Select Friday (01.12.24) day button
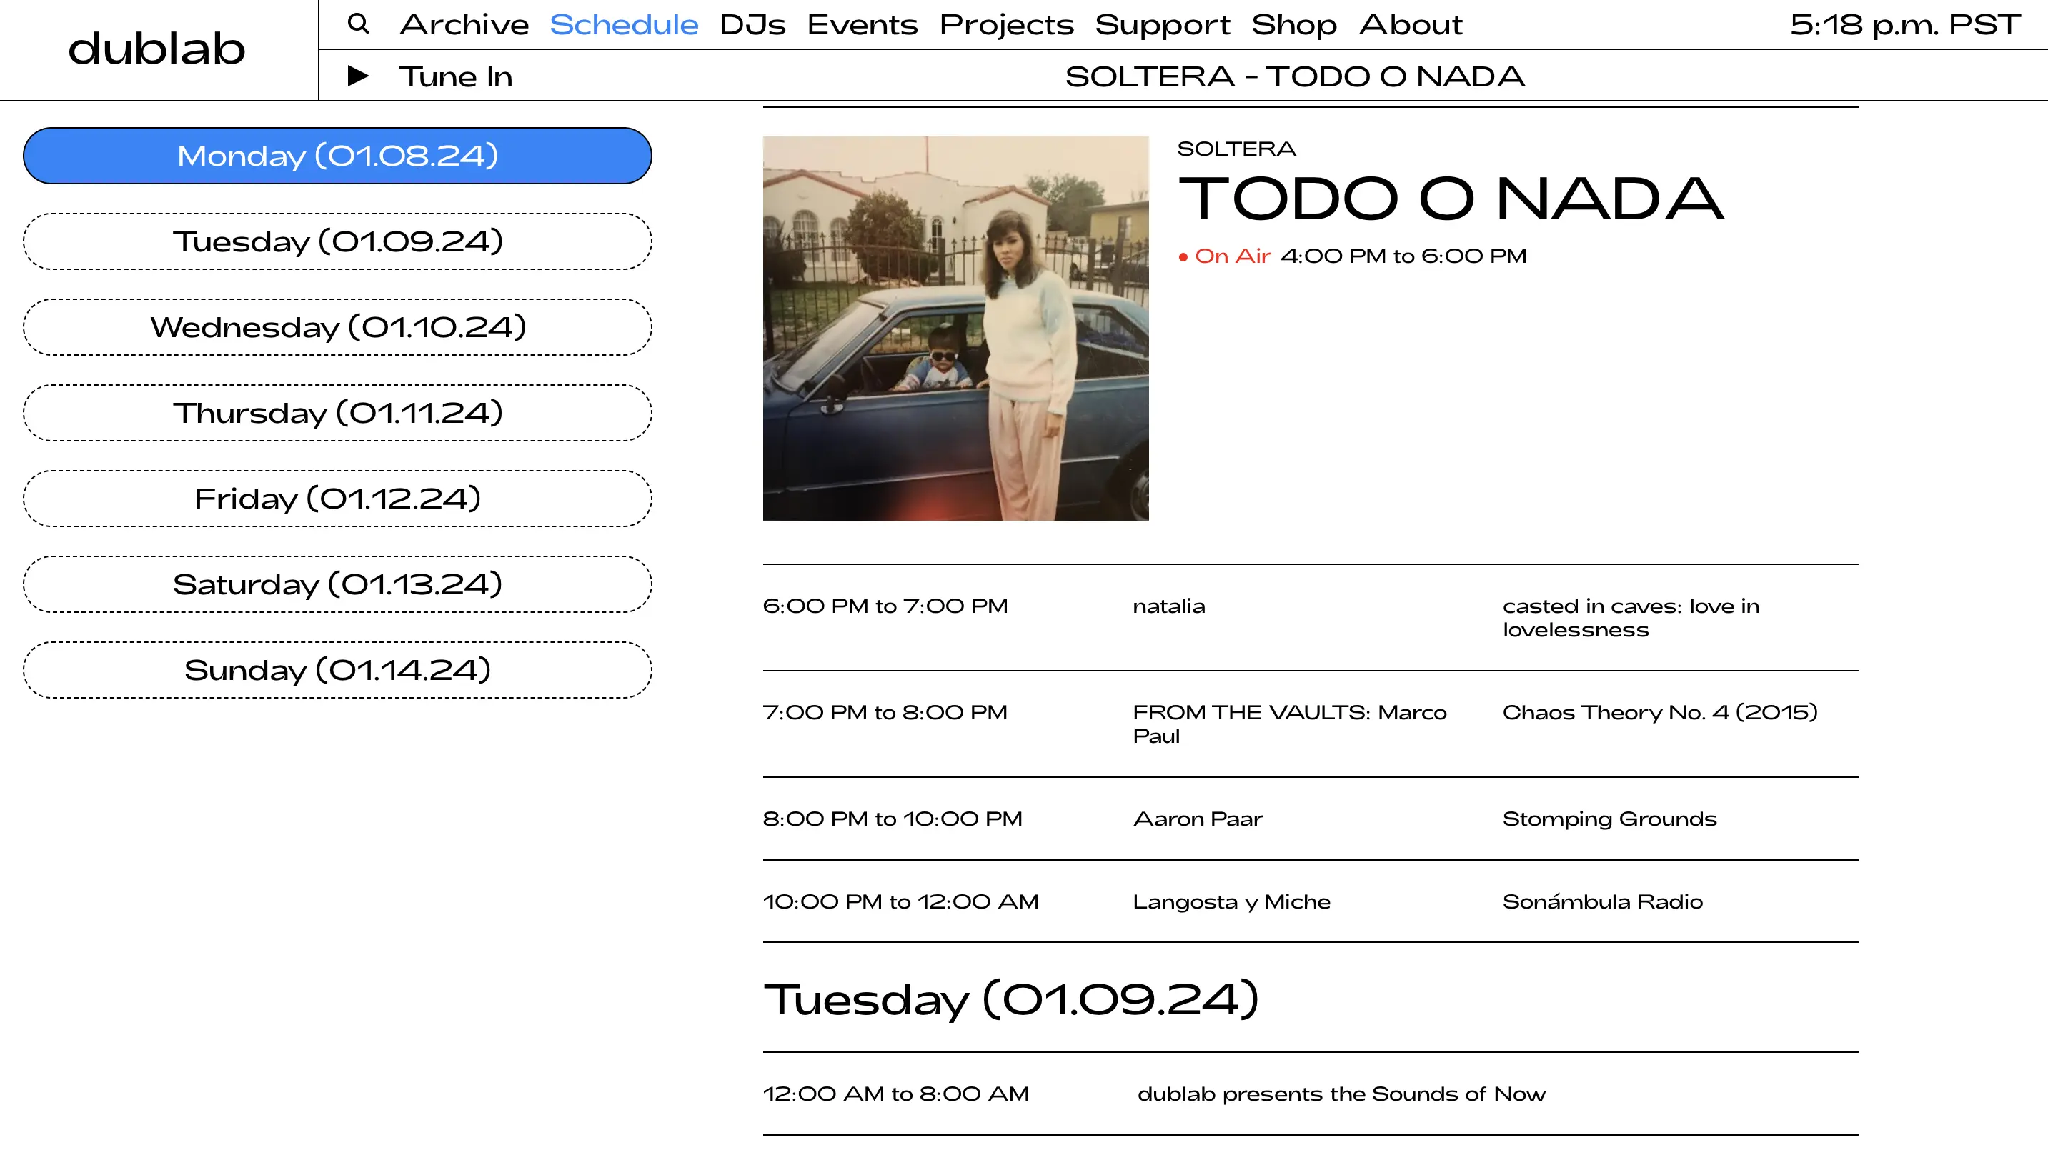Image resolution: width=2048 pixels, height=1160 pixels. click(338, 498)
